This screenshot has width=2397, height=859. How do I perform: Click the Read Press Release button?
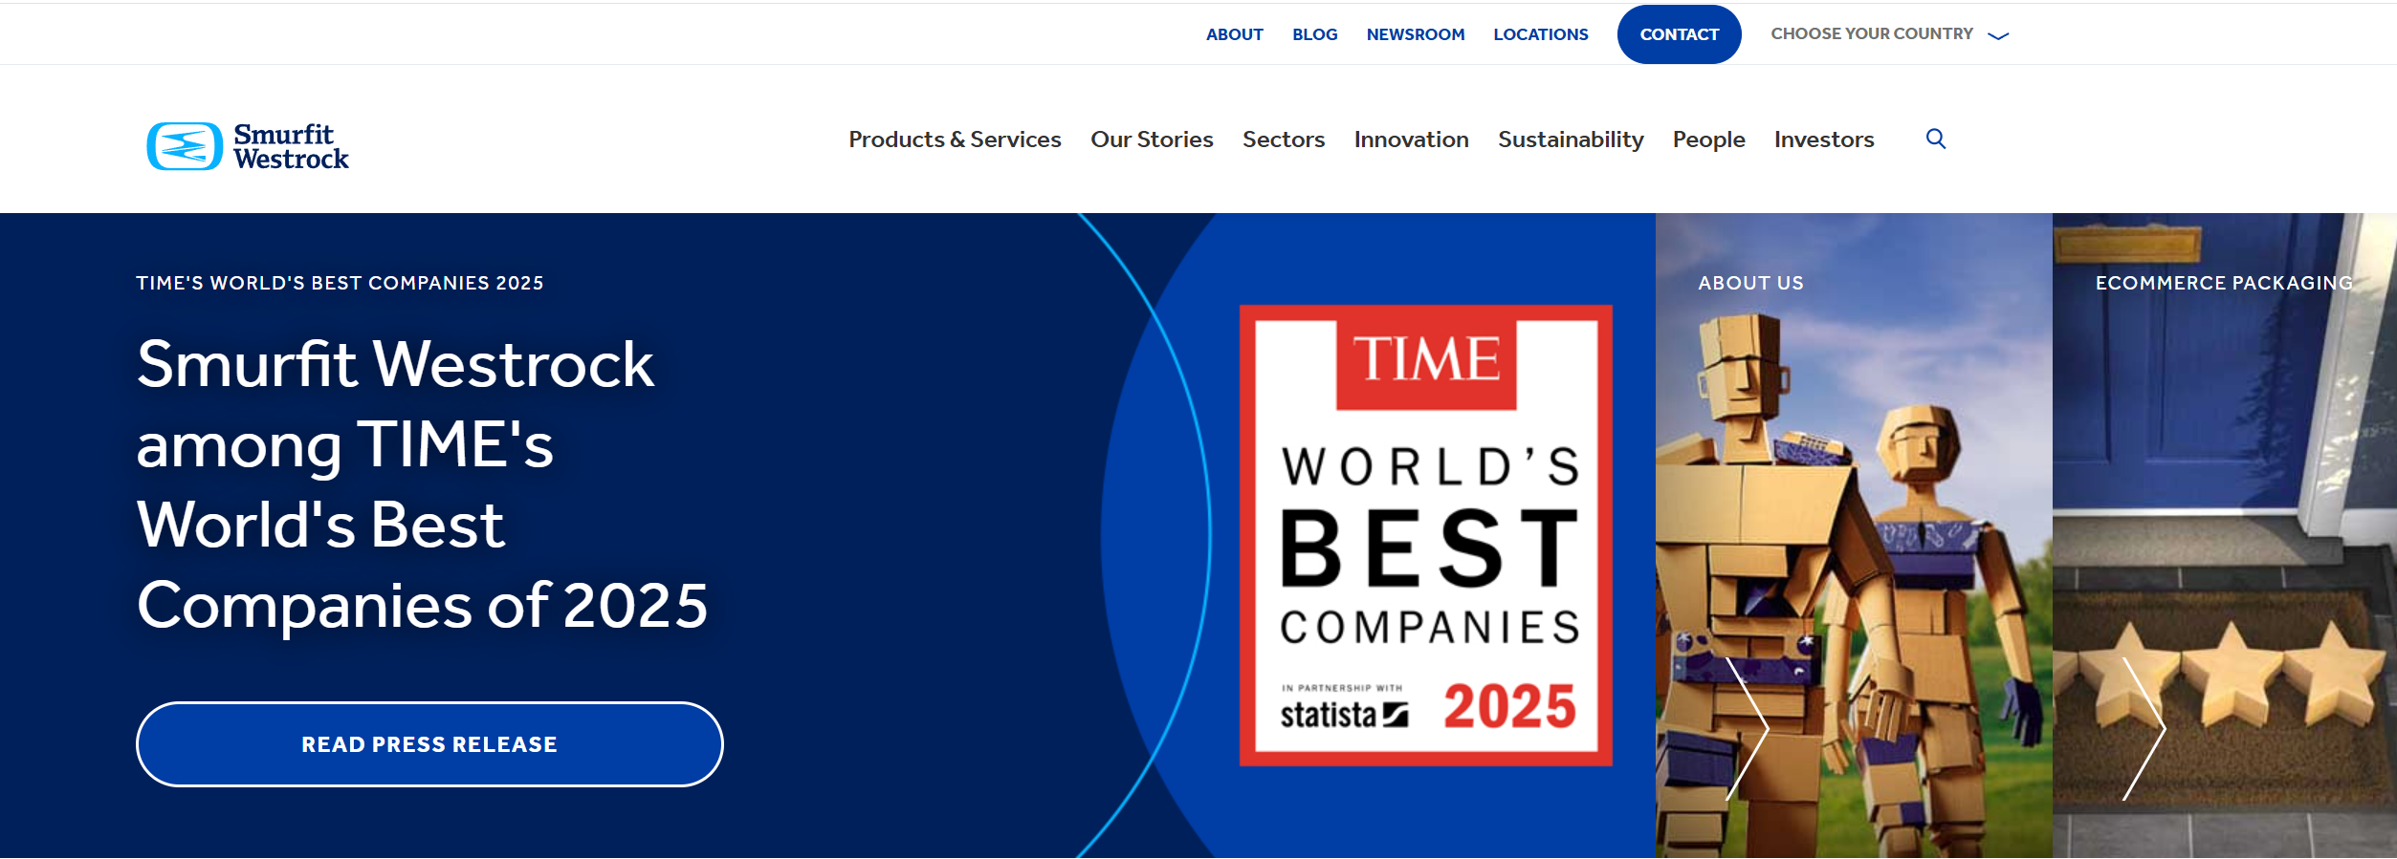coord(429,744)
